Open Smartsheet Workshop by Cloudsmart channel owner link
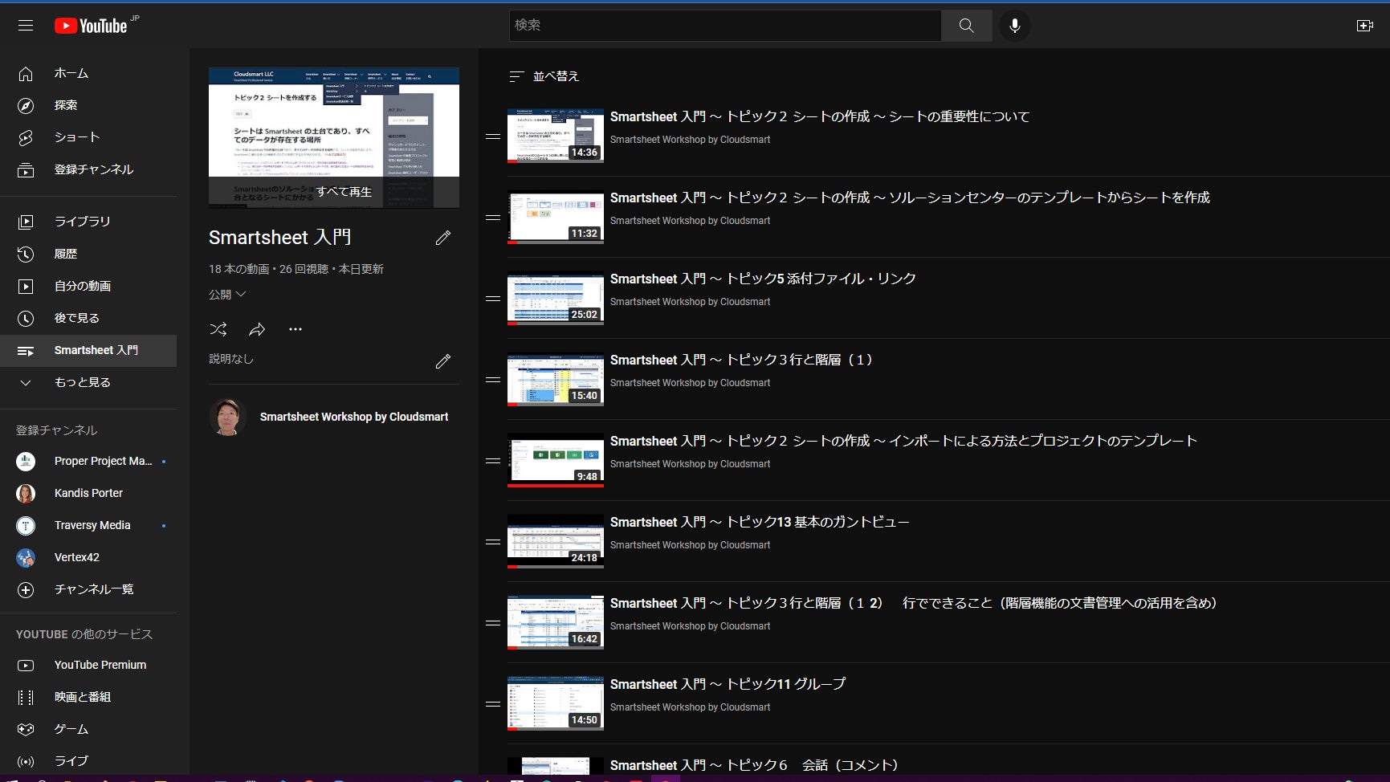The height and width of the screenshot is (782, 1390). (x=354, y=417)
